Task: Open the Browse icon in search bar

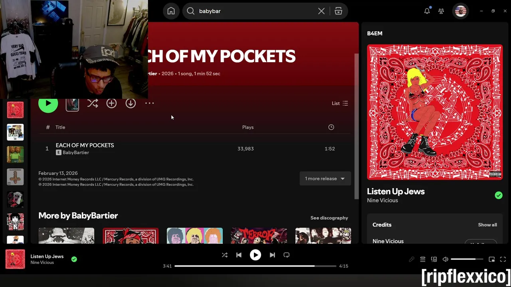Action: click(x=339, y=11)
